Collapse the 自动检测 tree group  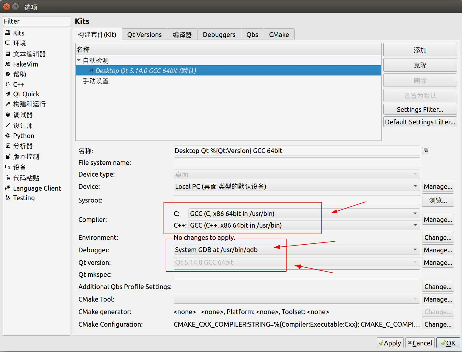pos(79,60)
